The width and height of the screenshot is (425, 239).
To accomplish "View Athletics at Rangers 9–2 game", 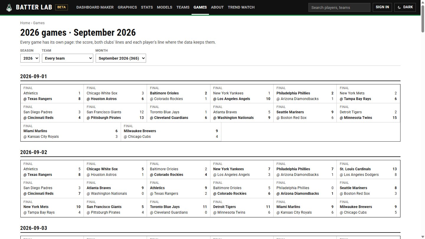I will [179, 188].
